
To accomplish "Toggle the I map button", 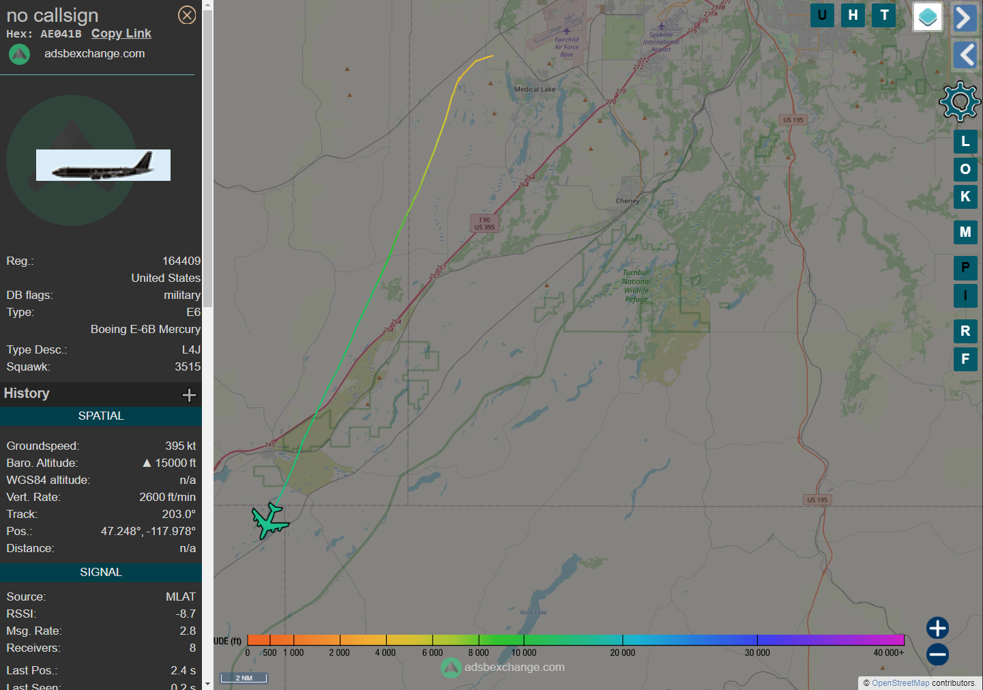I will [x=965, y=296].
